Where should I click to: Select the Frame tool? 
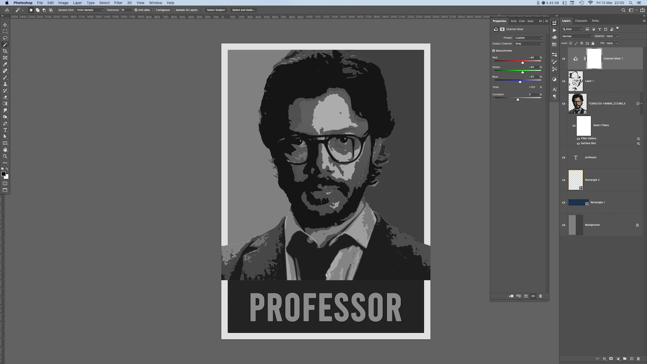tap(5, 58)
